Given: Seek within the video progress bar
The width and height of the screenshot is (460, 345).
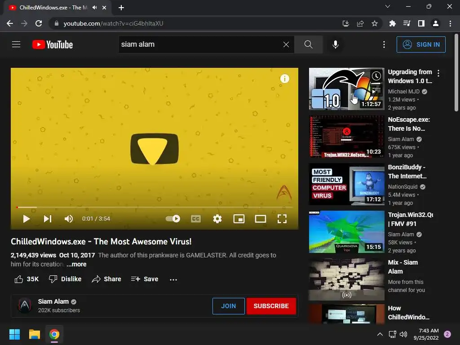Looking at the screenshot, I should (155, 207).
